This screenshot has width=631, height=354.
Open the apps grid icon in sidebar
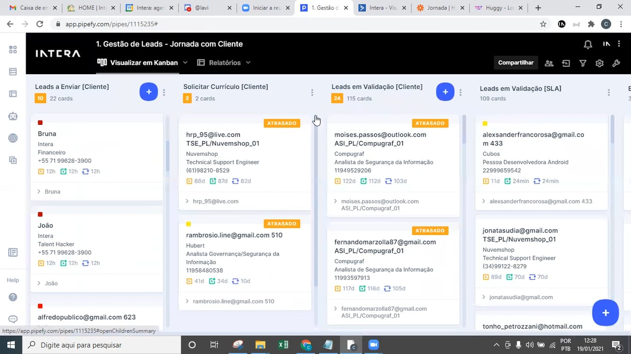(x=13, y=50)
